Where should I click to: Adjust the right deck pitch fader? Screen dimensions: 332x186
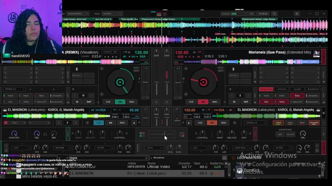pyautogui.click(x=178, y=83)
